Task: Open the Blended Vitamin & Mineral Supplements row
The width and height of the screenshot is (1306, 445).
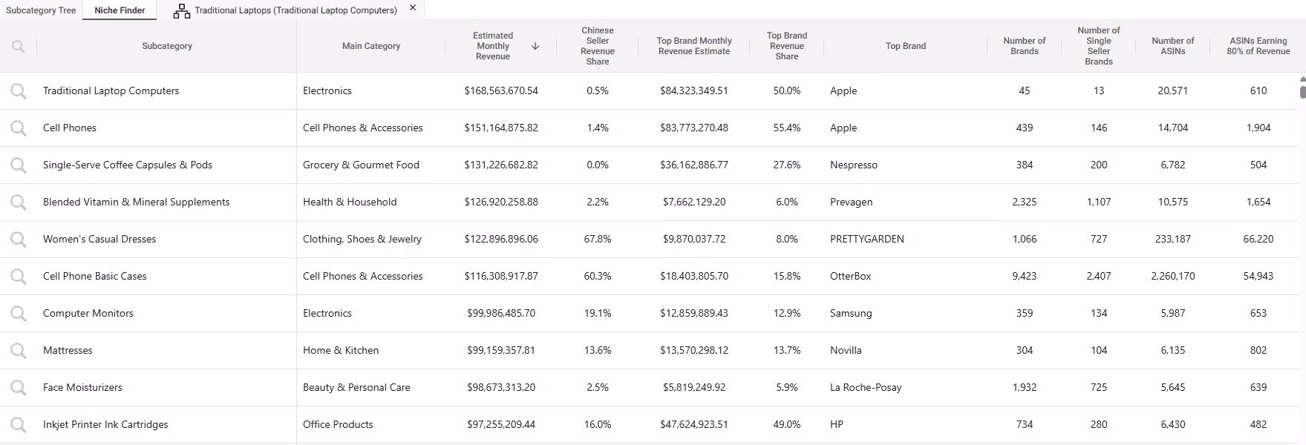Action: point(137,202)
